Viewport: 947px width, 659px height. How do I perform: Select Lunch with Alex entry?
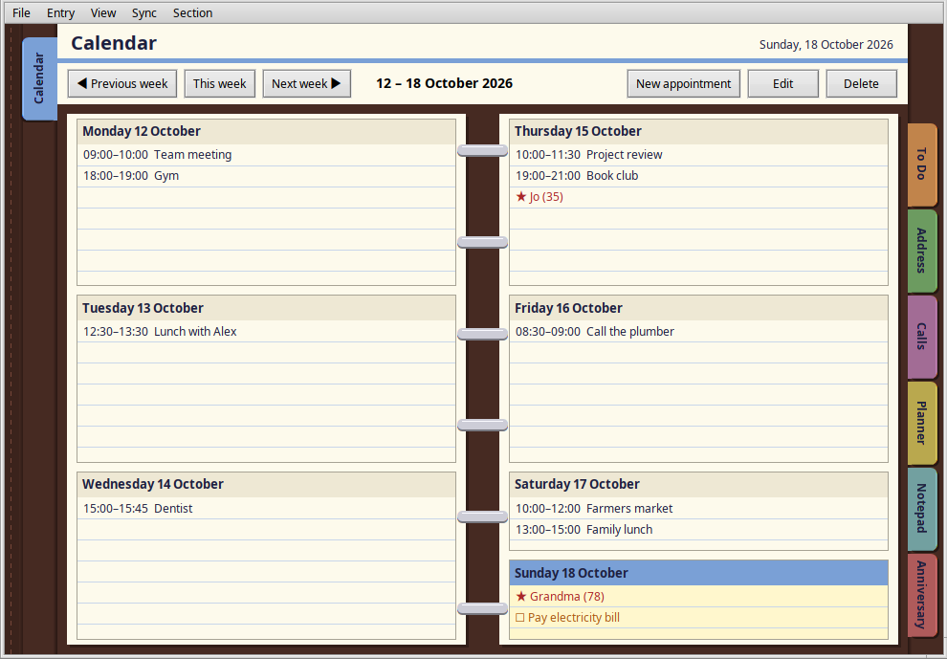pos(266,332)
